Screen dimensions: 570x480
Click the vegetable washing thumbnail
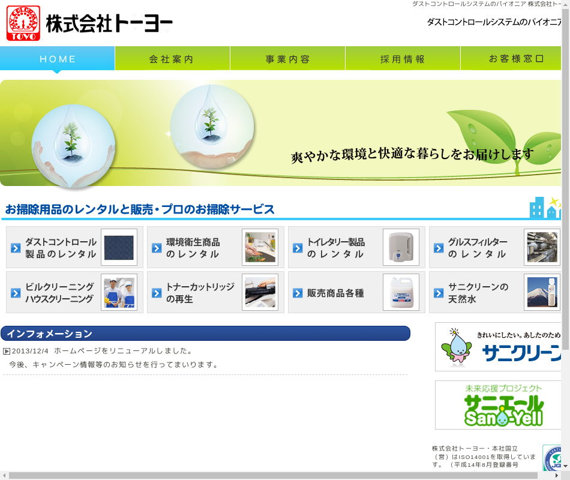pyautogui.click(x=260, y=247)
